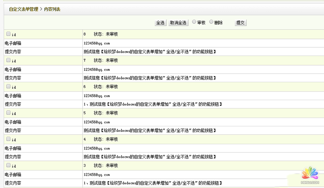Screen dimensions: 324x188
Task: Mark the checkbox for record id 4
Action: (x=9, y=139)
